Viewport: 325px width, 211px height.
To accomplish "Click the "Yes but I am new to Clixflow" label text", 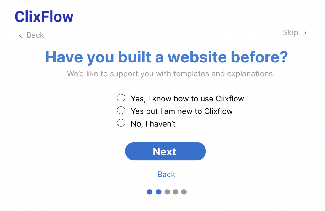I will (x=182, y=111).
